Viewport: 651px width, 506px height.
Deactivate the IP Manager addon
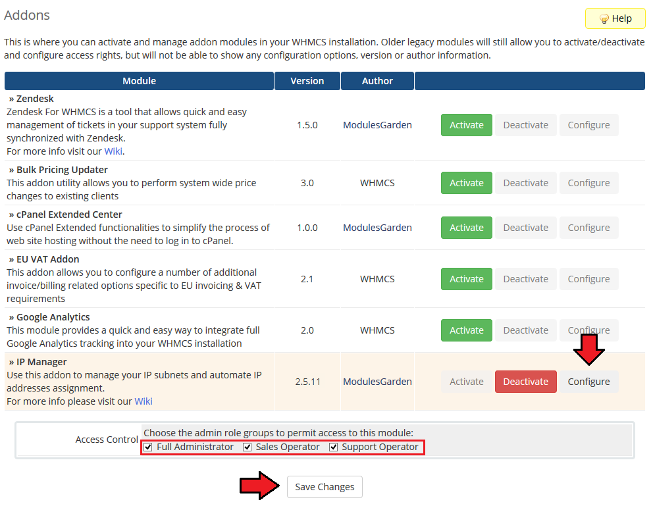point(526,382)
